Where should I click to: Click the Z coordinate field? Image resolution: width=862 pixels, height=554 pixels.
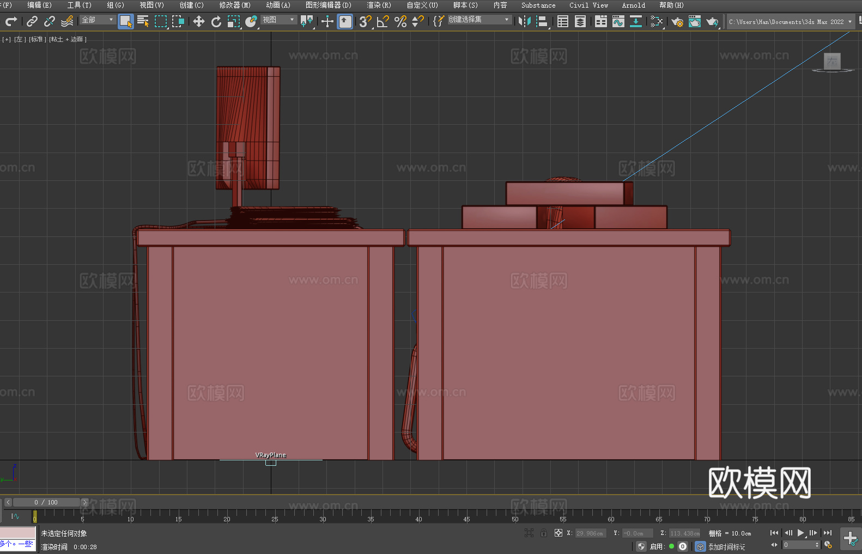pos(684,533)
